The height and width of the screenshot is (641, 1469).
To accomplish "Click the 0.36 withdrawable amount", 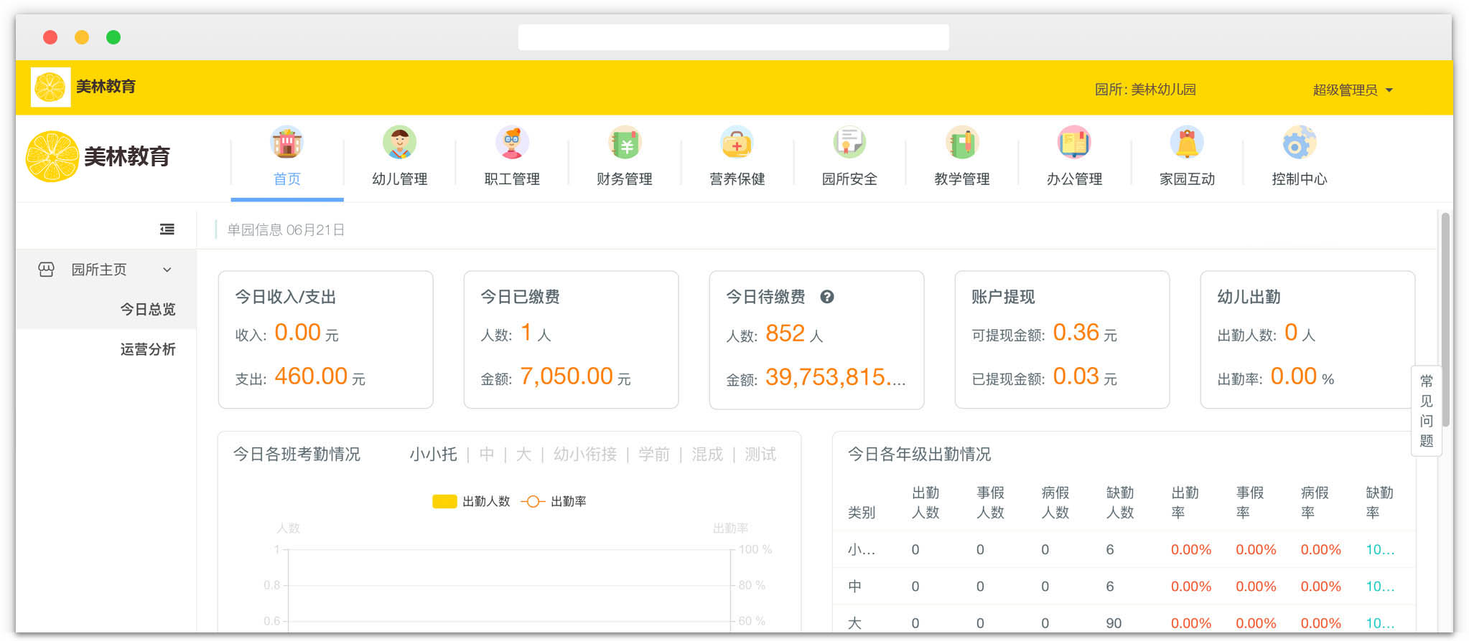I will (1076, 333).
